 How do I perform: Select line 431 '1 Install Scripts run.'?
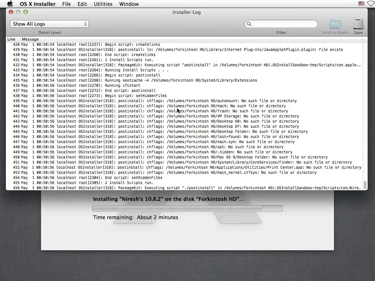(x=184, y=60)
